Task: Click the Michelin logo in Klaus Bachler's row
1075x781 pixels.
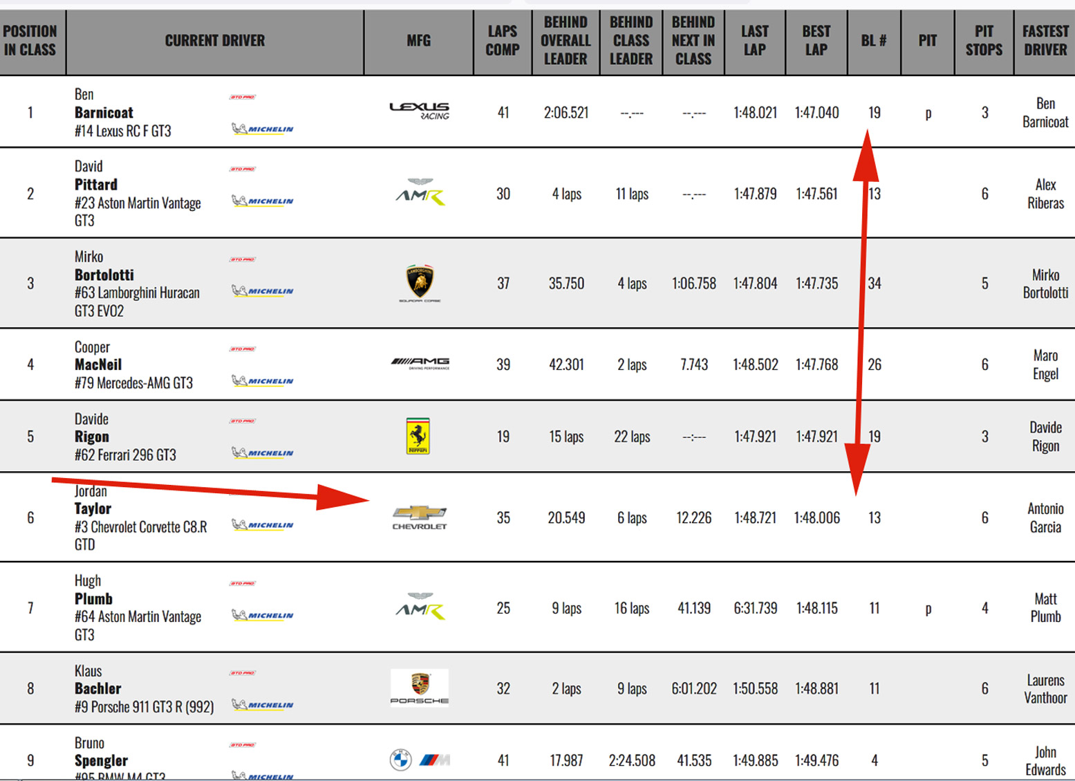Action: (263, 705)
